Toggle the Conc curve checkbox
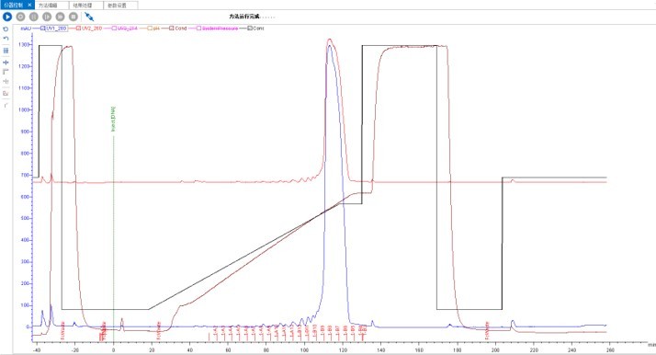This screenshot has width=656, height=355. [250, 28]
